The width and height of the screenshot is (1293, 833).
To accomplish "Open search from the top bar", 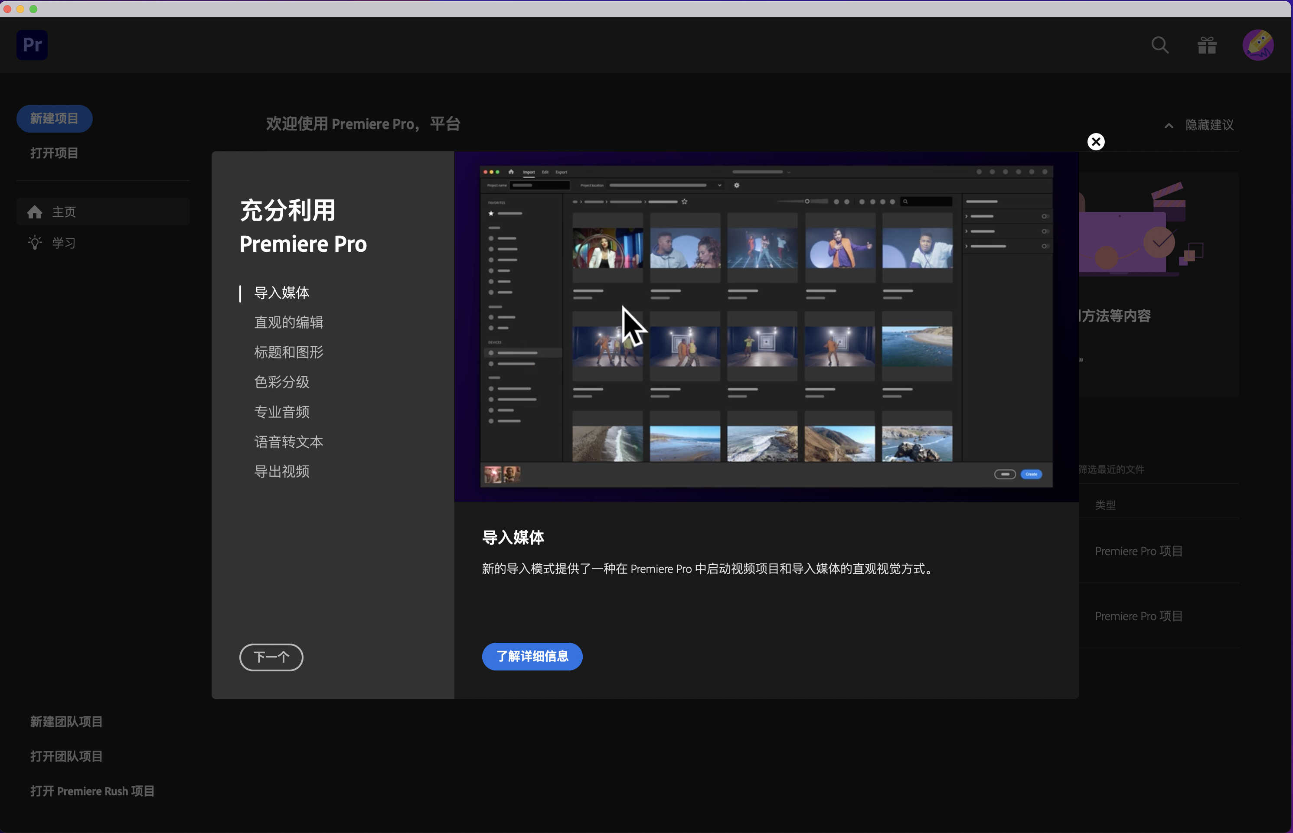I will [1159, 46].
